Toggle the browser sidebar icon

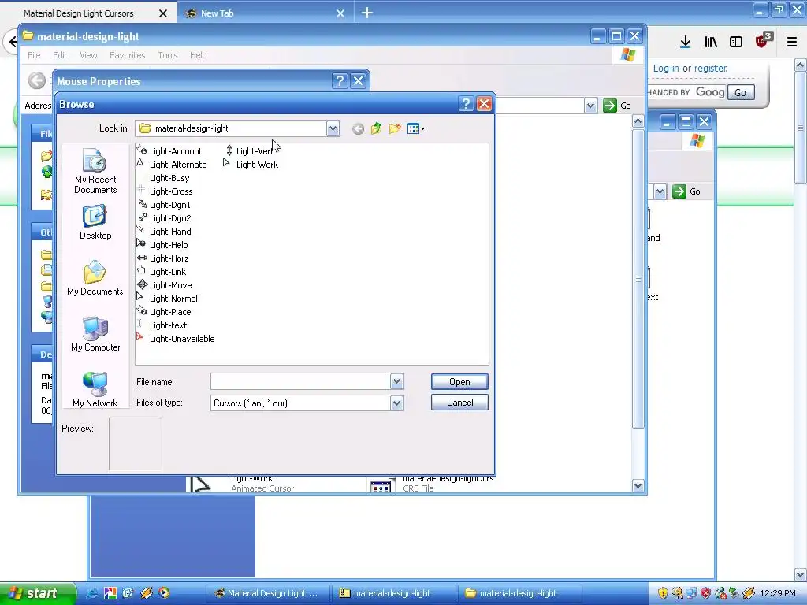[x=736, y=43]
